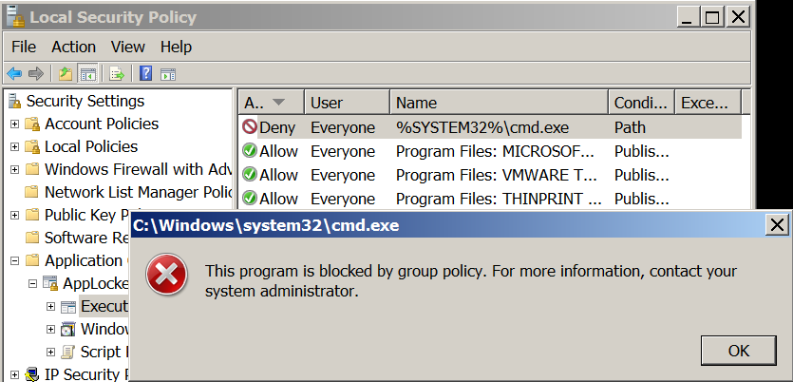The image size is (793, 382).
Task: Click the Deny action text
Action: pos(277,127)
